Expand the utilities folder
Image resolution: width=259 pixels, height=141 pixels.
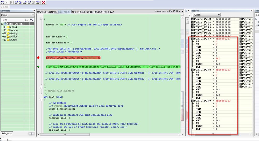5,36
